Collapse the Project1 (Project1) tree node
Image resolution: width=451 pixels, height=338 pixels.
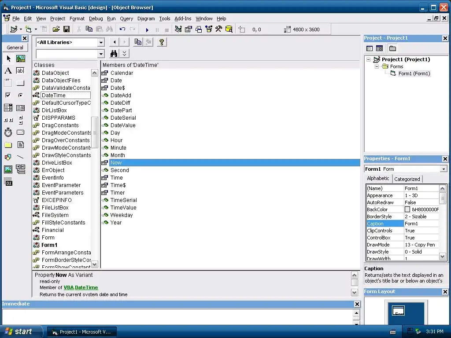tap(369, 59)
